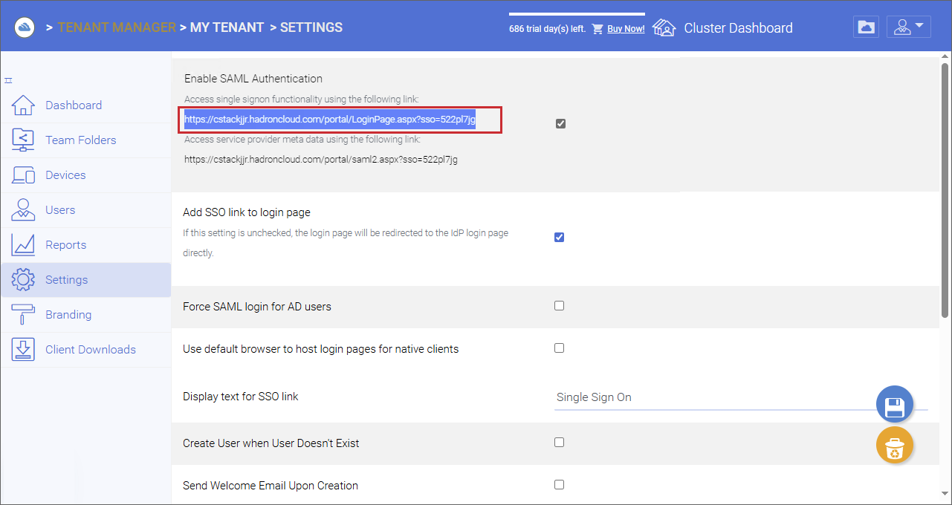Click the shopping cart icon
Image resolution: width=952 pixels, height=505 pixels.
(598, 29)
